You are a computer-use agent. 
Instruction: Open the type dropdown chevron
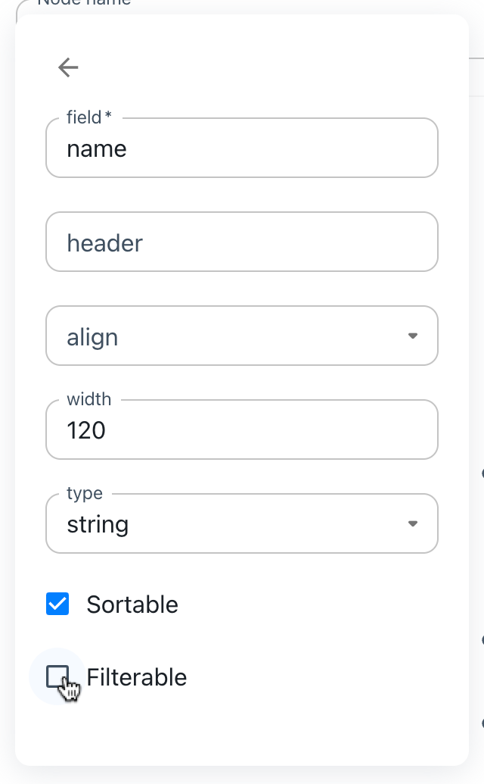pyautogui.click(x=413, y=523)
